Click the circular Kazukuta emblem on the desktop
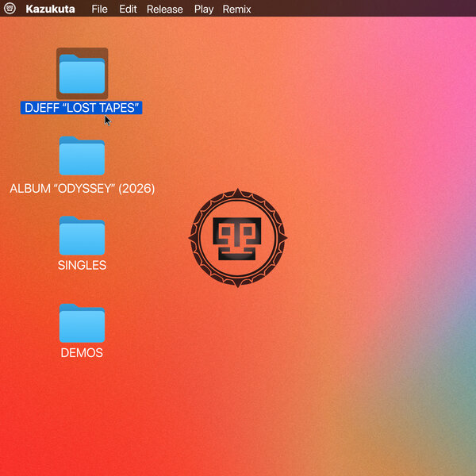The image size is (476, 476). pyautogui.click(x=238, y=236)
